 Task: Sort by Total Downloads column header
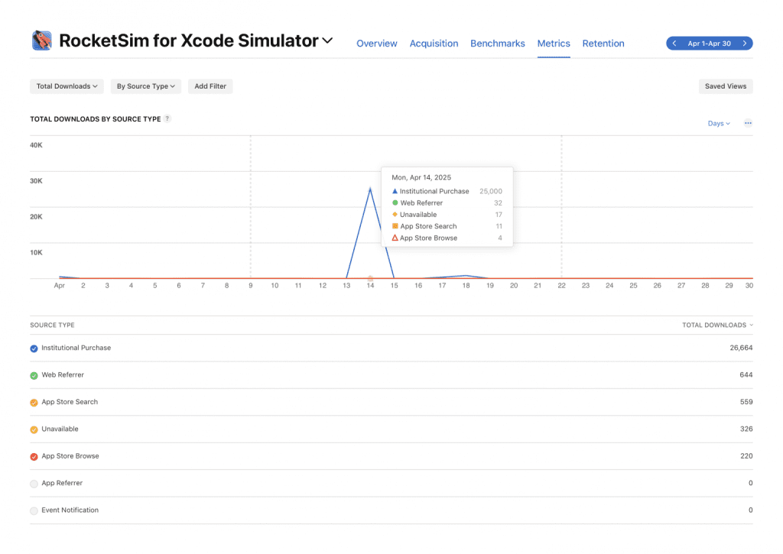pos(717,325)
